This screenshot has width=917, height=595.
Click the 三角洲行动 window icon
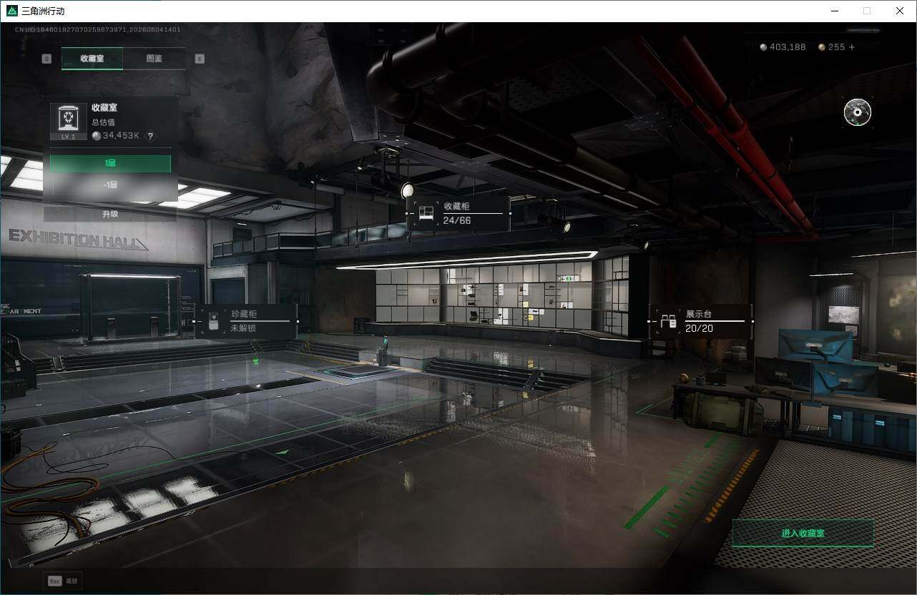pyautogui.click(x=11, y=11)
